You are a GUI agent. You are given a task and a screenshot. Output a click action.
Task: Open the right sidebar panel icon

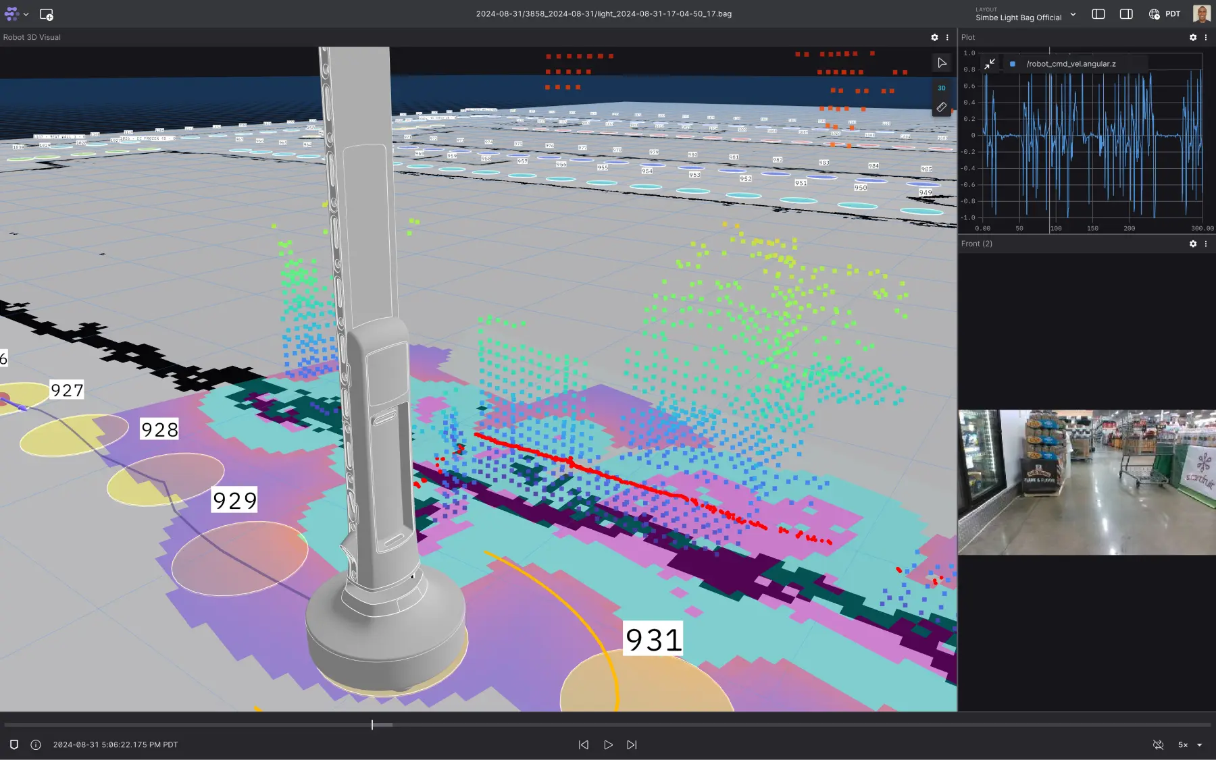[1126, 13]
